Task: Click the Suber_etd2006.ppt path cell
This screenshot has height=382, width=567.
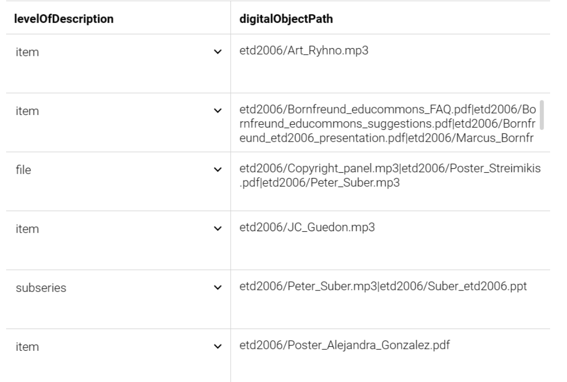Action: pos(390,300)
